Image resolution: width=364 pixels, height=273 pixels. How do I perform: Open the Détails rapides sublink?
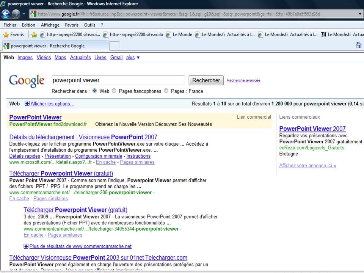pyautogui.click(x=25, y=156)
